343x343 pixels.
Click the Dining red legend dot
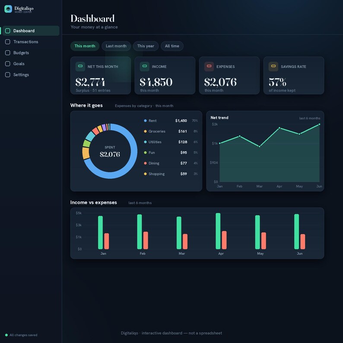[x=145, y=163]
